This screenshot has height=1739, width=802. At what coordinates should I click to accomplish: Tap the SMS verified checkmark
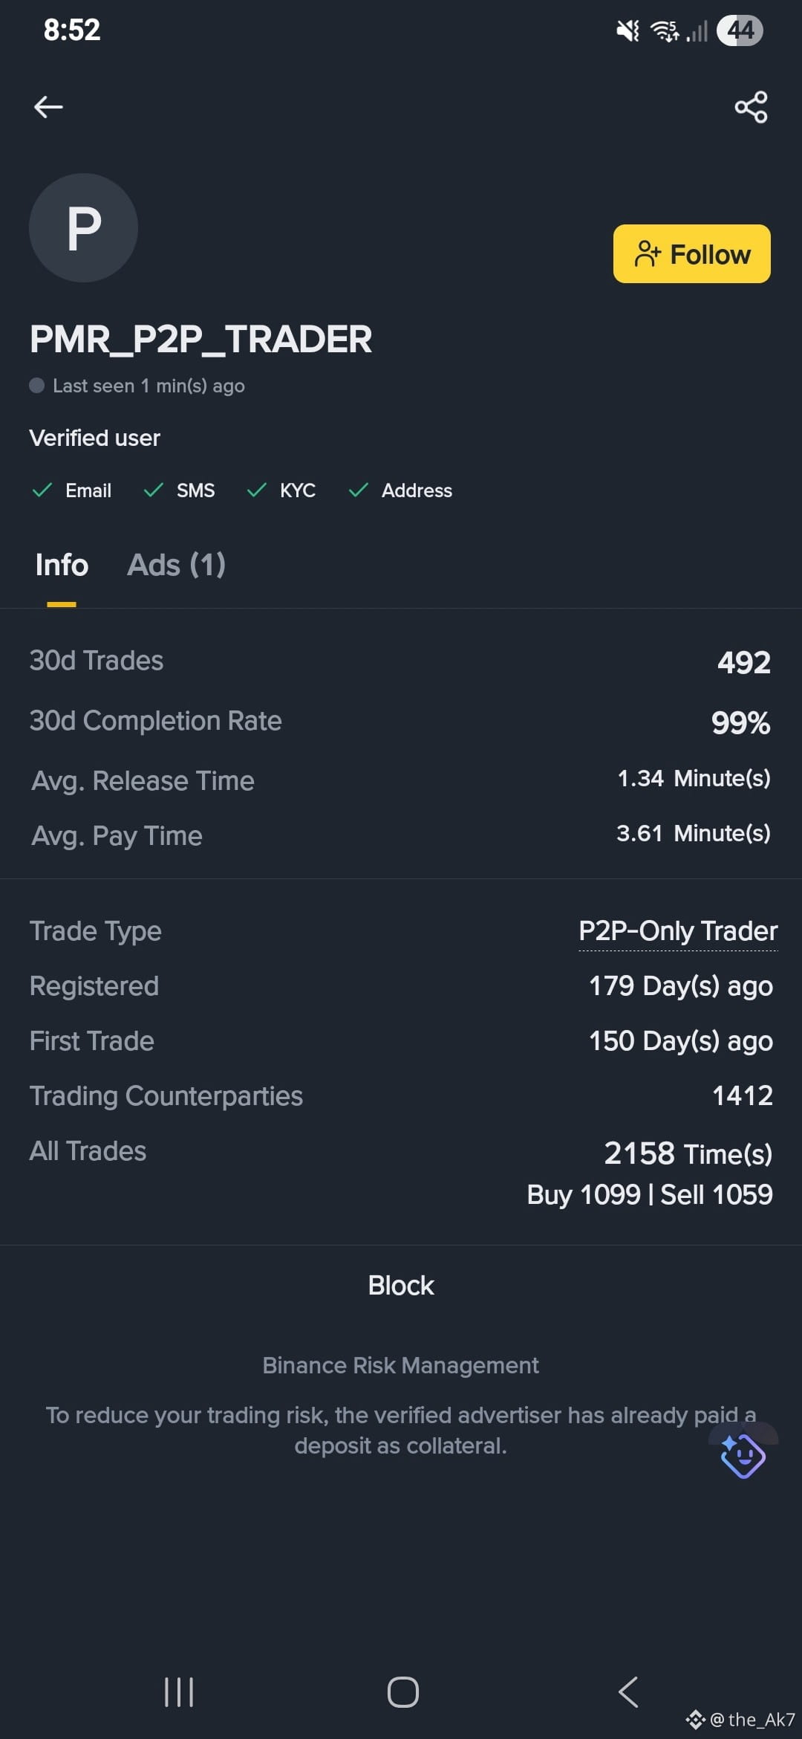click(153, 490)
